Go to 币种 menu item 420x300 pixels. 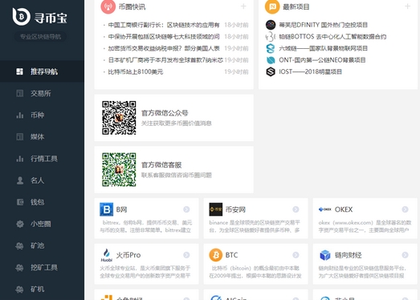pos(42,115)
